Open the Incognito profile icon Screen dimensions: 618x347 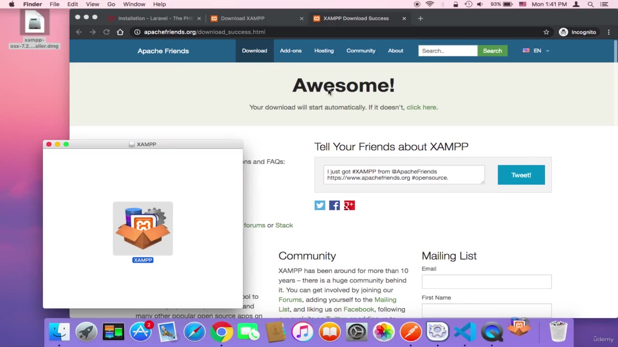click(563, 32)
